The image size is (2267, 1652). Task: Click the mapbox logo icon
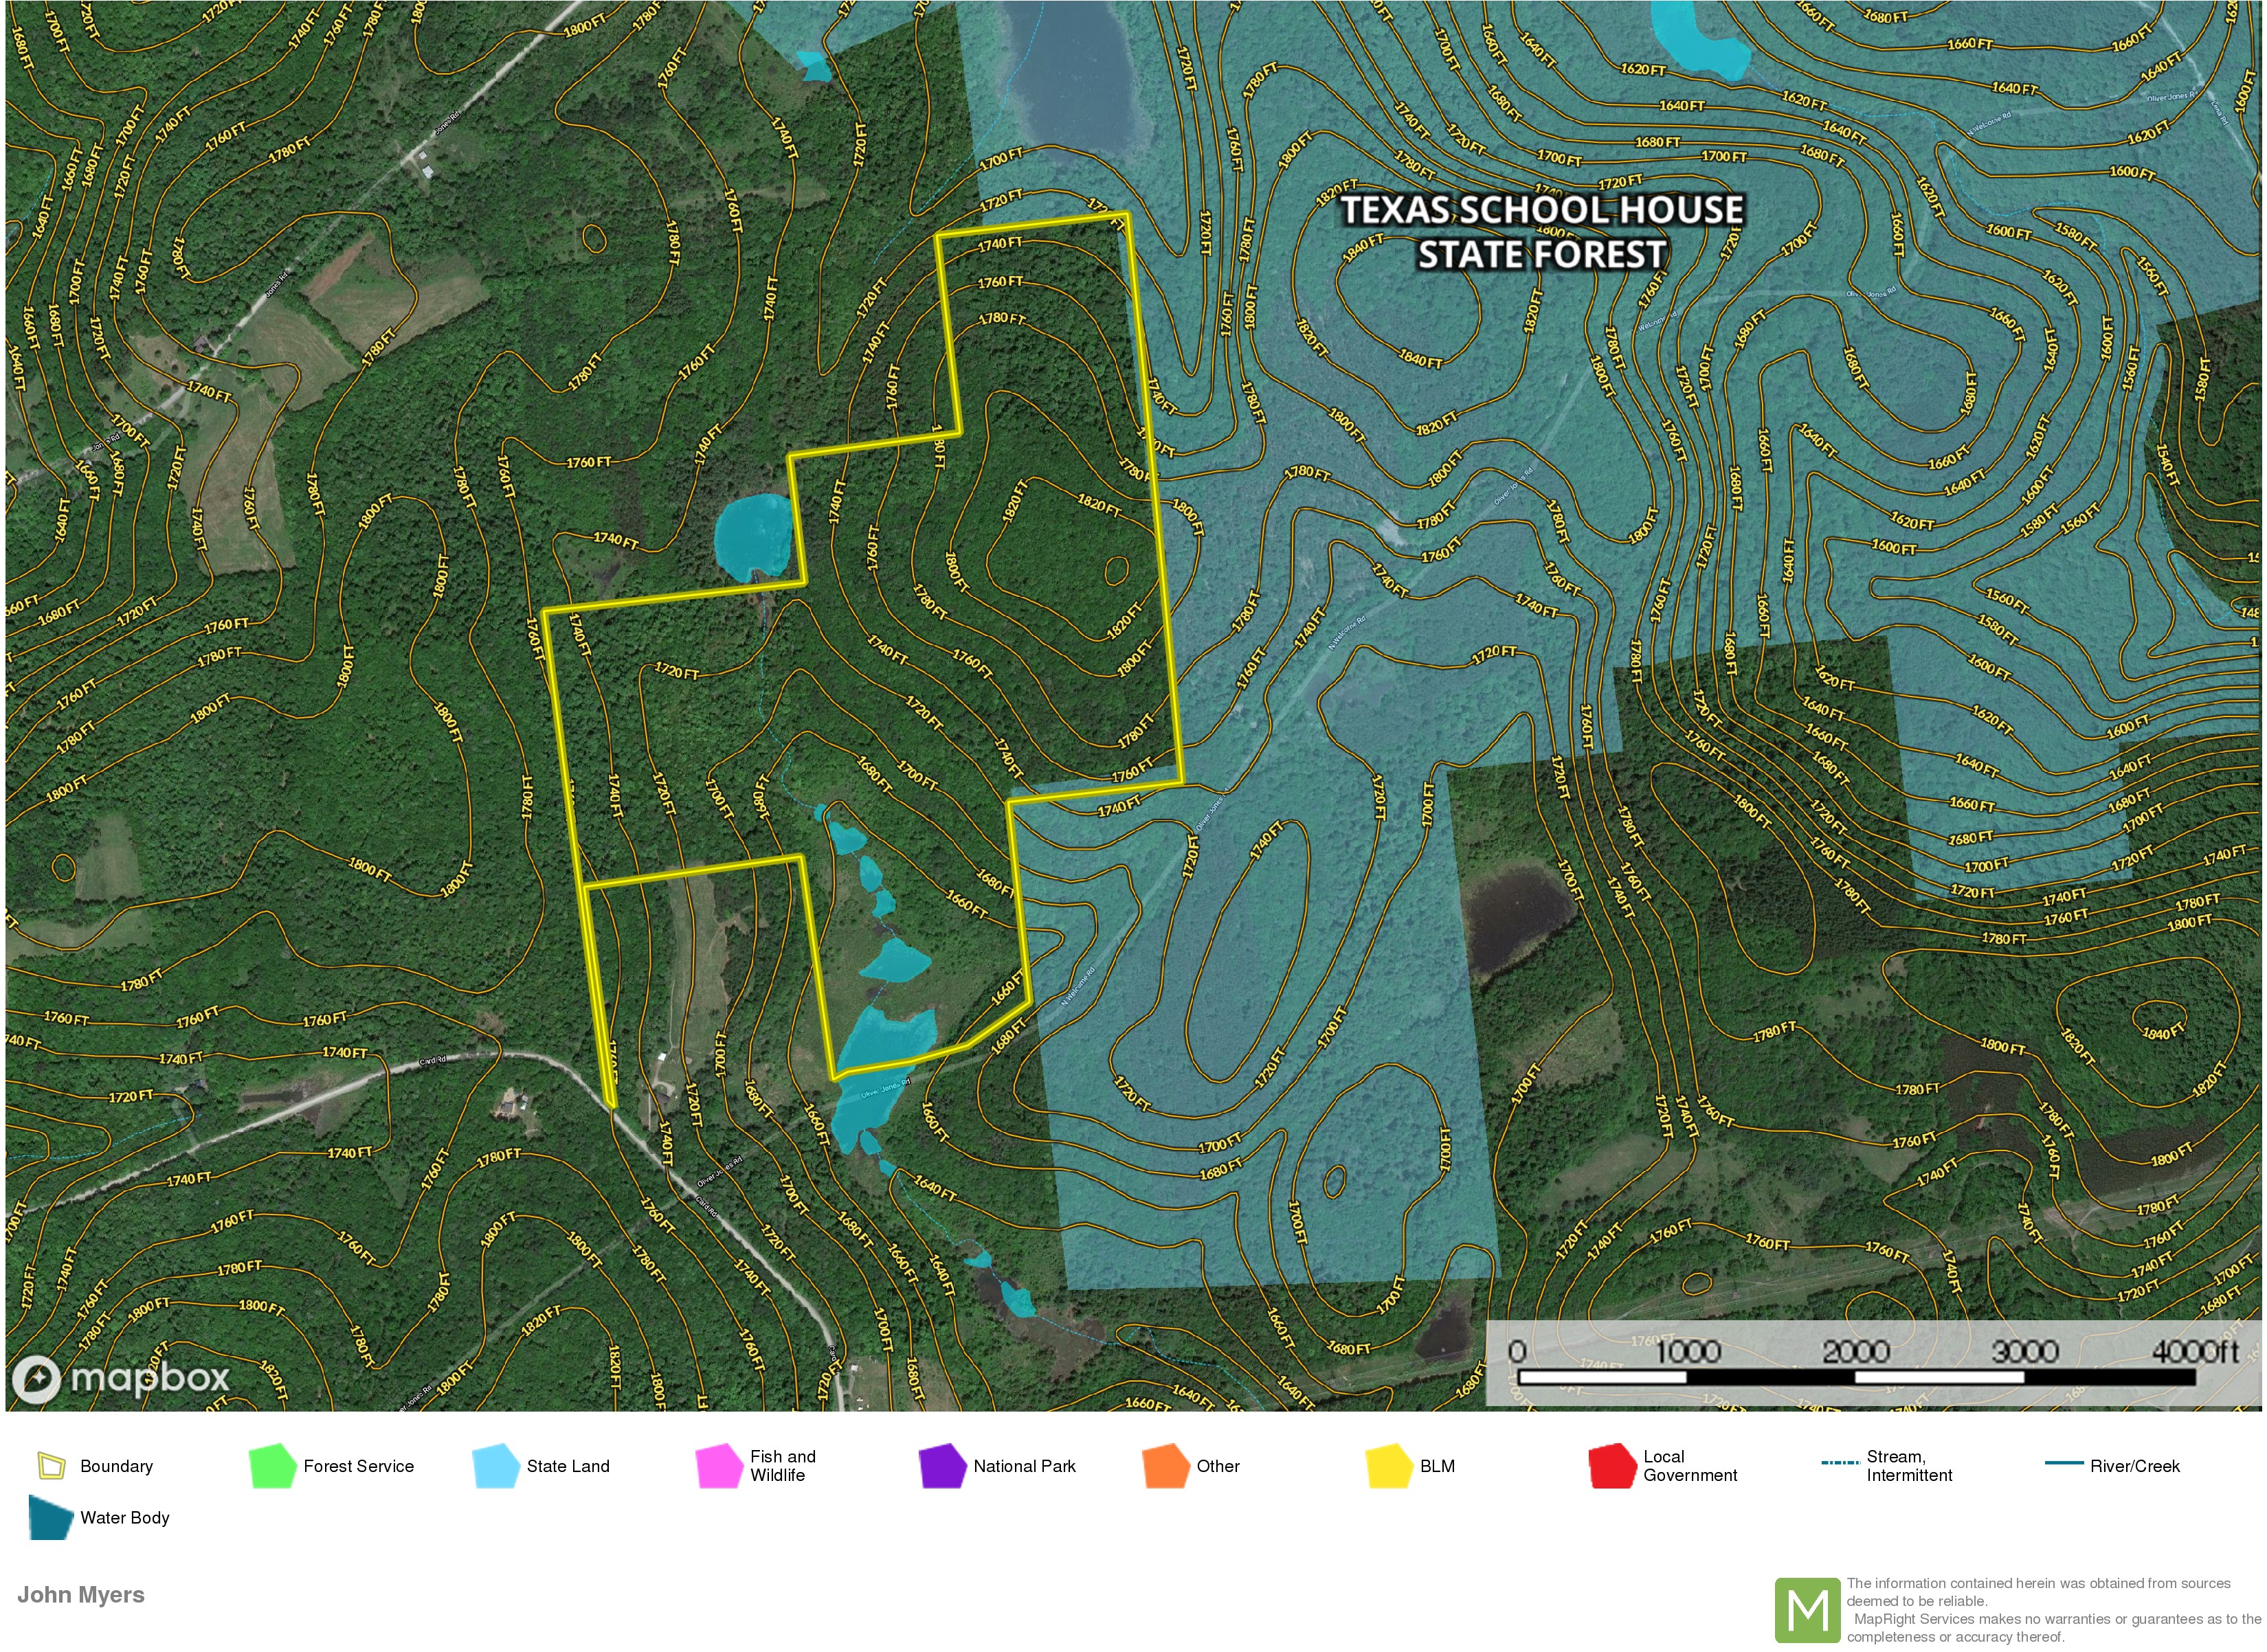(x=36, y=1380)
